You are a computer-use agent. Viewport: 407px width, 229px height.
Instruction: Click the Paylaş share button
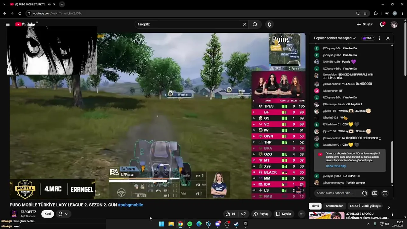[261, 214]
